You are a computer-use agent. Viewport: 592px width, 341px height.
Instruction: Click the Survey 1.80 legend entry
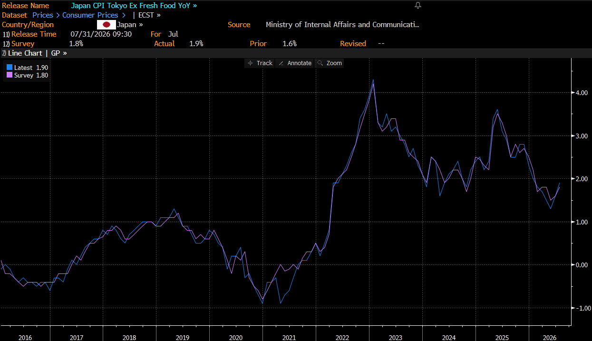pos(27,75)
